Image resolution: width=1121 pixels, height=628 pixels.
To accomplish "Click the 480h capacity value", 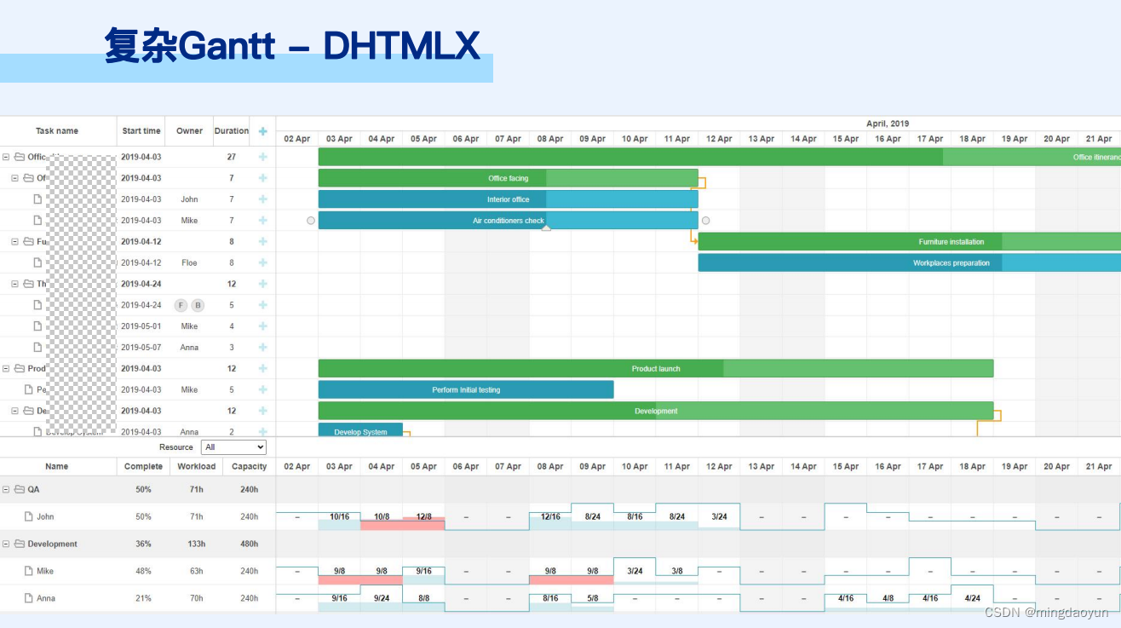I will 250,544.
